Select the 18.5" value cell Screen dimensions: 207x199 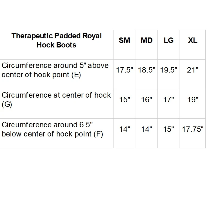pos(146,70)
